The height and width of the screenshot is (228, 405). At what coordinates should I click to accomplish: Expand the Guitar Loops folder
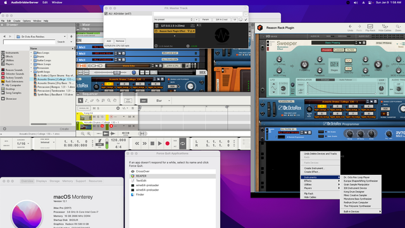click(32, 60)
